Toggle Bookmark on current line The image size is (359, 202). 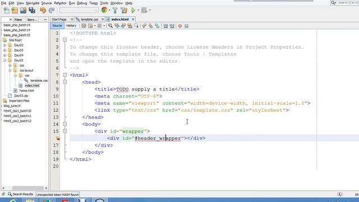coord(157,26)
